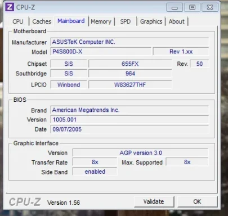Minimize the CPU-Z window
Viewport: 228px width, 216px height.
(x=175, y=7)
